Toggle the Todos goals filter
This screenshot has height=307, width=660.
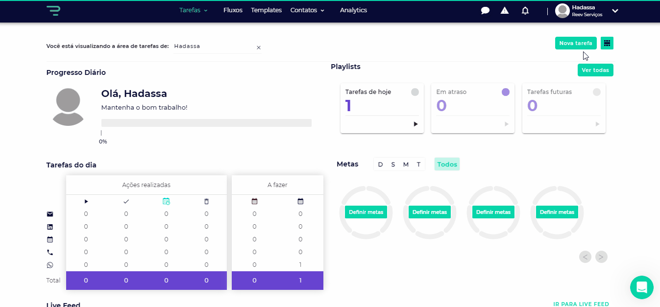click(447, 165)
